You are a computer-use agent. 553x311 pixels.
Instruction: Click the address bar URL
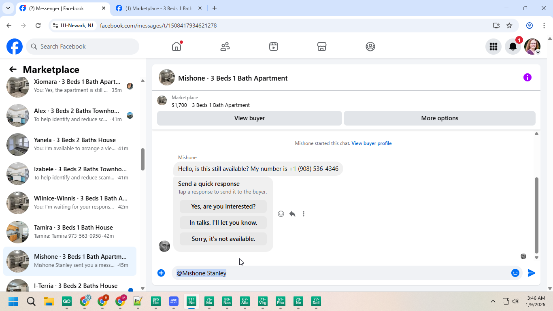(x=158, y=26)
